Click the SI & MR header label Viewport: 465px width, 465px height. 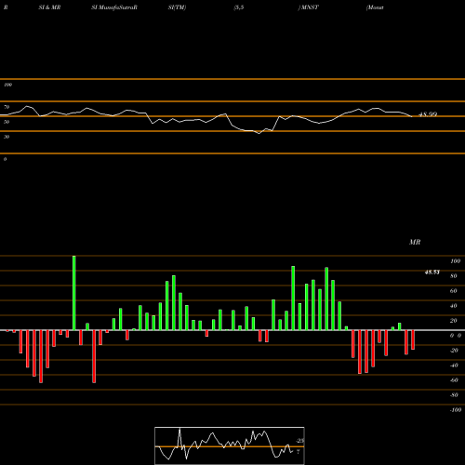[49, 7]
